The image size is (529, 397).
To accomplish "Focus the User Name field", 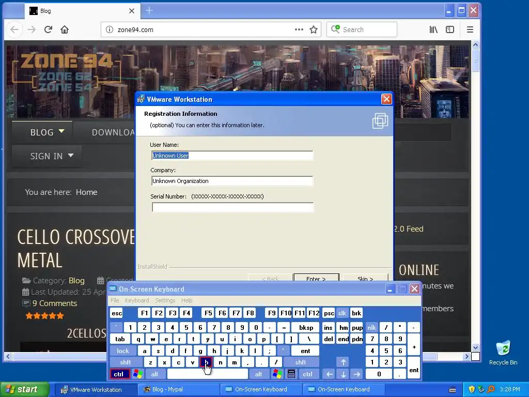I will [x=232, y=156].
